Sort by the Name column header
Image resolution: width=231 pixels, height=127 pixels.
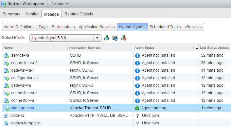tap(35, 47)
